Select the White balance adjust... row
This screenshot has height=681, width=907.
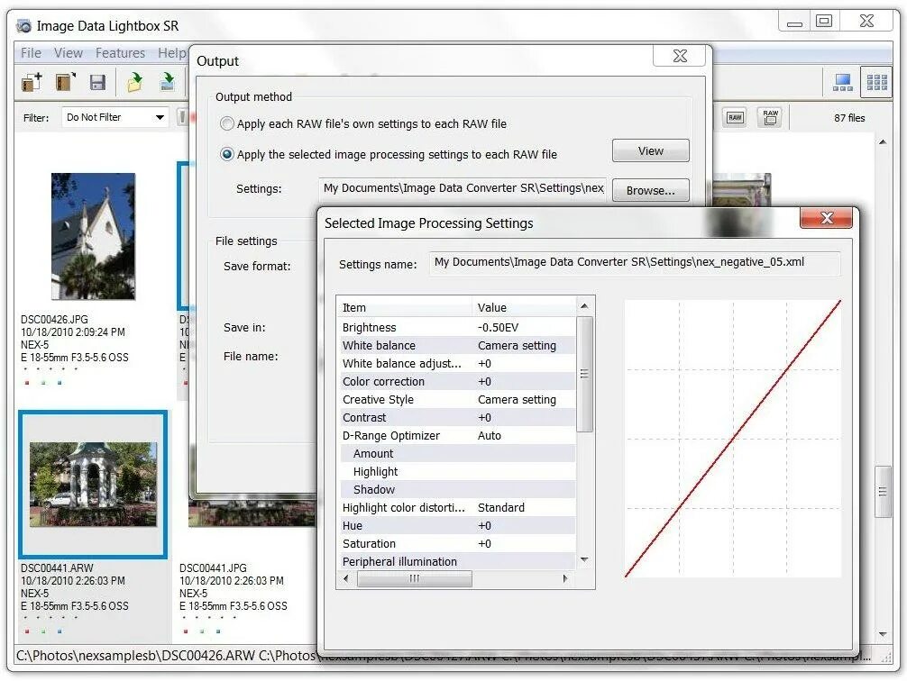click(456, 363)
